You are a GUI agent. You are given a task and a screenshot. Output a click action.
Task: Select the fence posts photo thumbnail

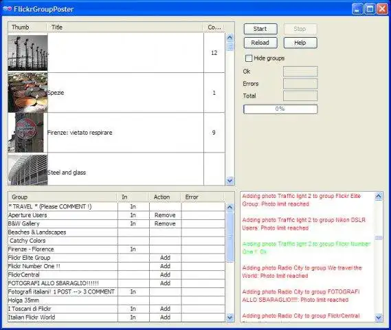click(27, 53)
